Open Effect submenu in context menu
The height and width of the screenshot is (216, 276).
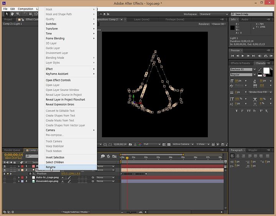coord(67,69)
